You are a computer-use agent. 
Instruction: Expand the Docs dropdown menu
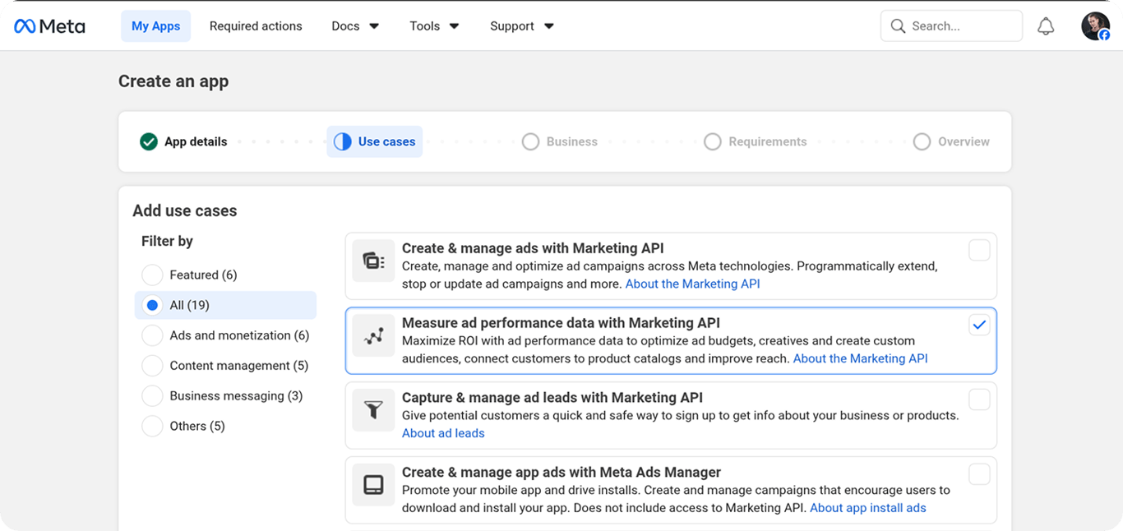[x=355, y=26]
